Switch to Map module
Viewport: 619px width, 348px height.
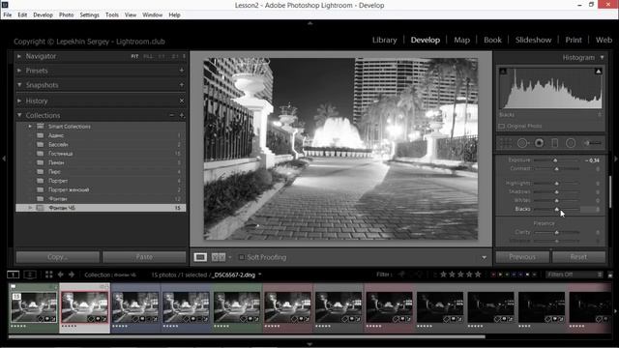pos(462,40)
